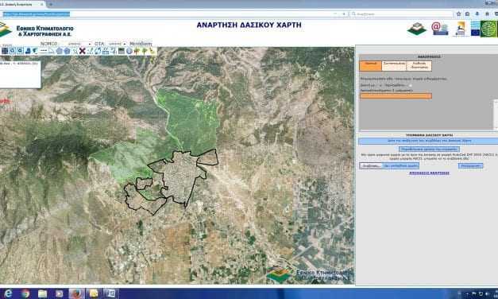Click the full-extent grid icon in map toolbar
Viewport: 498px width, 299px height.
click(5, 51)
